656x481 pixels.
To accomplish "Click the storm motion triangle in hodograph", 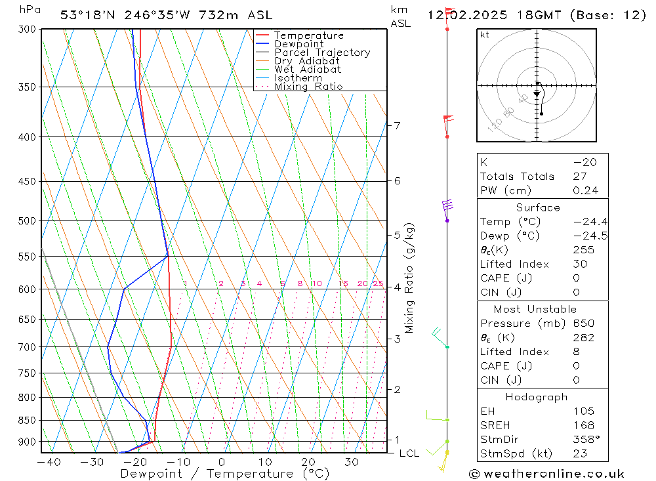I will coord(537,94).
